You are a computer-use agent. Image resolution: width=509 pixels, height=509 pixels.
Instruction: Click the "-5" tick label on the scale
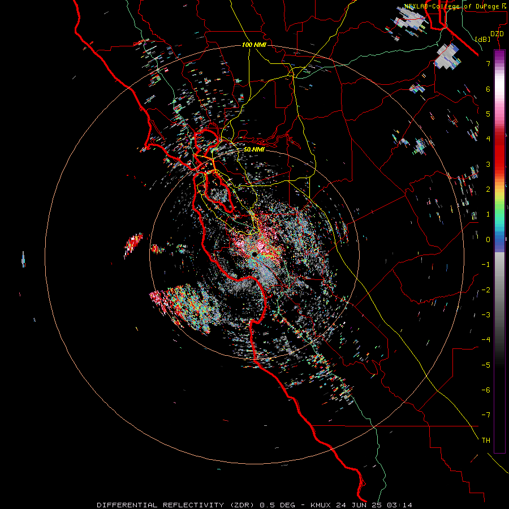pyautogui.click(x=486, y=365)
